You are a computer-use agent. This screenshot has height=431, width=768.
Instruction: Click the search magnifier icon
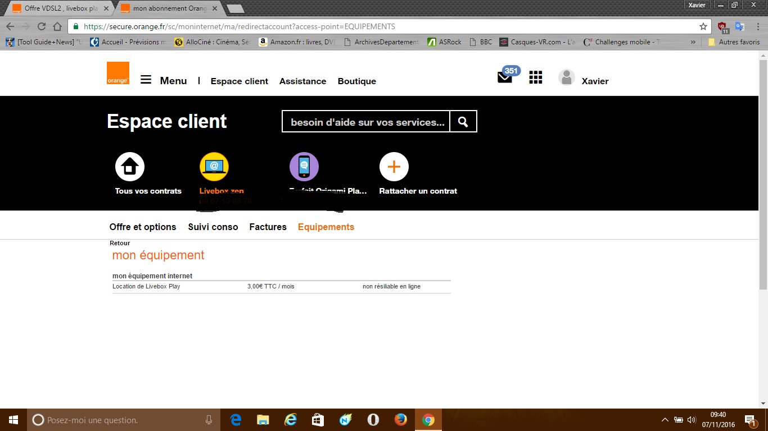(x=463, y=121)
